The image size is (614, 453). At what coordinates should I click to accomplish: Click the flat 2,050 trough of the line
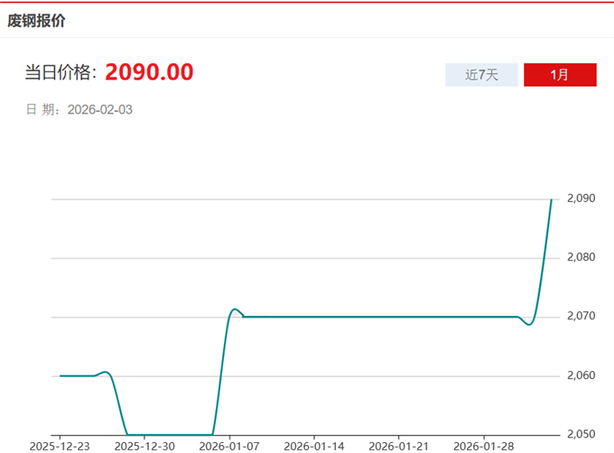point(170,434)
